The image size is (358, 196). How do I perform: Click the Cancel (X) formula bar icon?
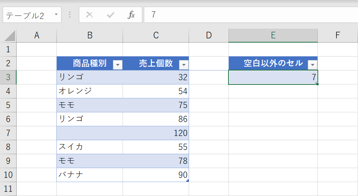tap(90, 15)
